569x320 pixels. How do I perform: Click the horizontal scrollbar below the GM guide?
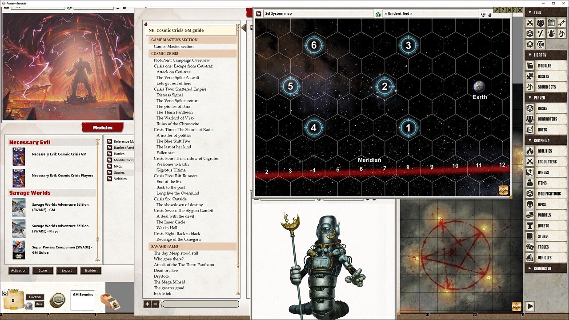click(x=200, y=304)
